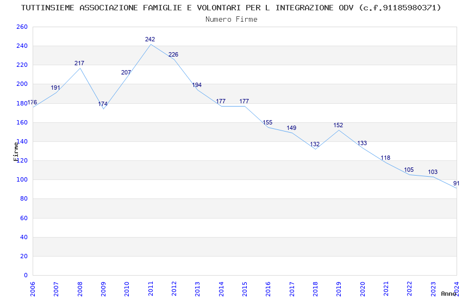Click the final data label 91

point(457,184)
